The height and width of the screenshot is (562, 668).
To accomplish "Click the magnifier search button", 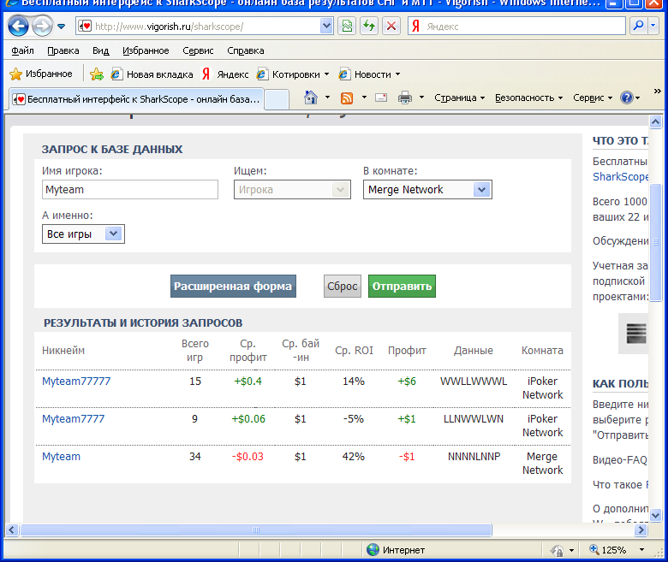I will click(638, 26).
